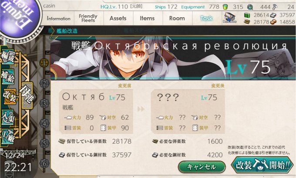The image size is (296, 178).
Task: Open the 入渠 docking repair icon
Action: pos(8,117)
